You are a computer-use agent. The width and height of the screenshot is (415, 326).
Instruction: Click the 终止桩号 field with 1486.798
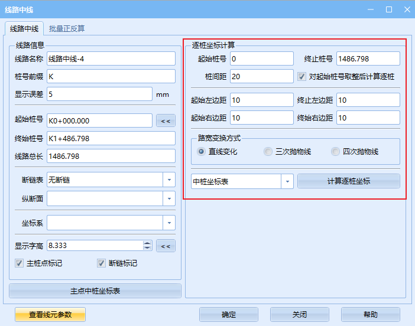point(368,58)
